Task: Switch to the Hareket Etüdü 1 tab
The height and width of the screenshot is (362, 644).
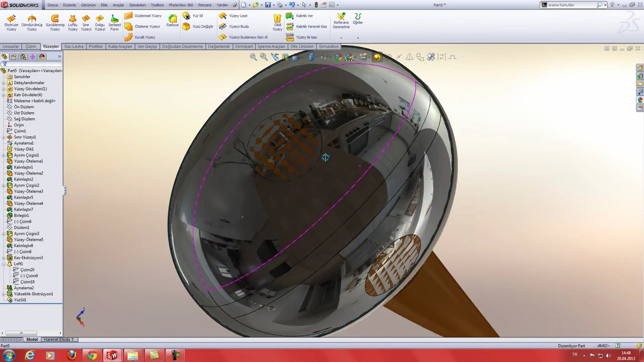Action: click(x=58, y=339)
